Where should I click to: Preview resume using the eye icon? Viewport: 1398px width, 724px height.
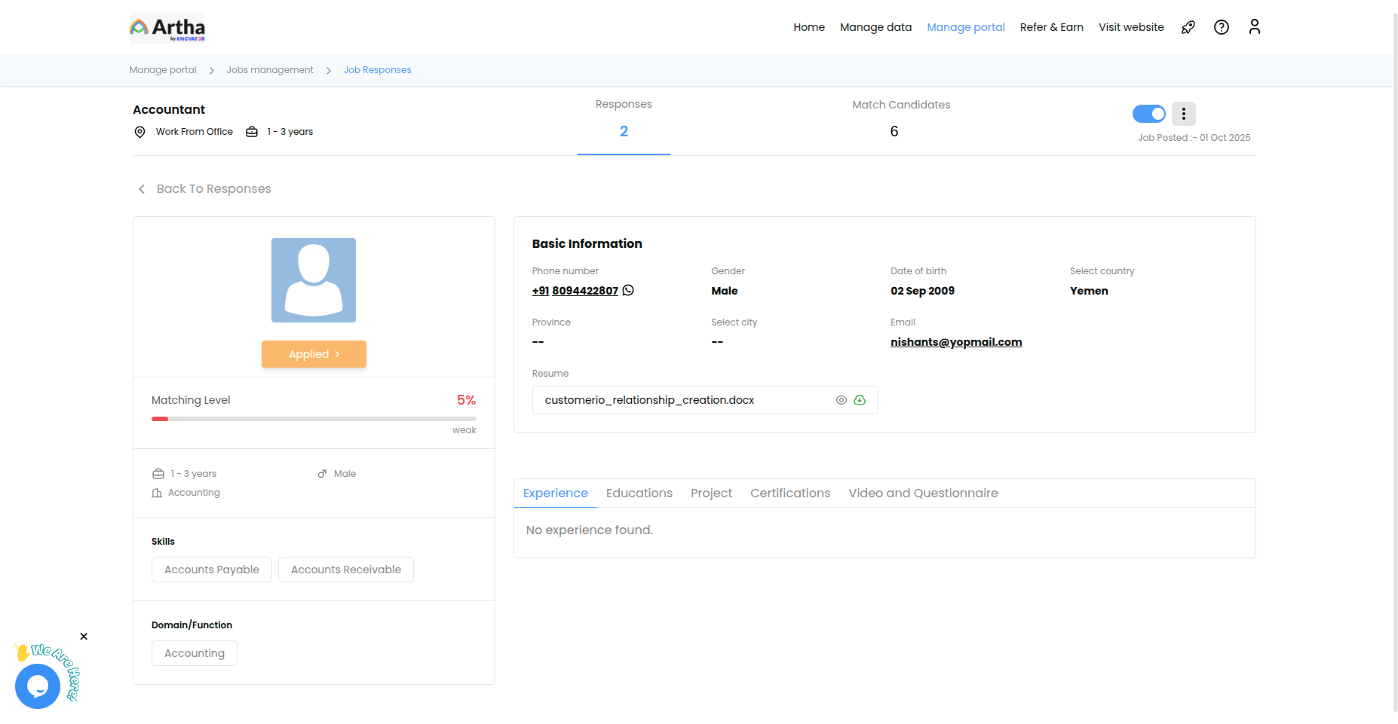click(x=841, y=400)
